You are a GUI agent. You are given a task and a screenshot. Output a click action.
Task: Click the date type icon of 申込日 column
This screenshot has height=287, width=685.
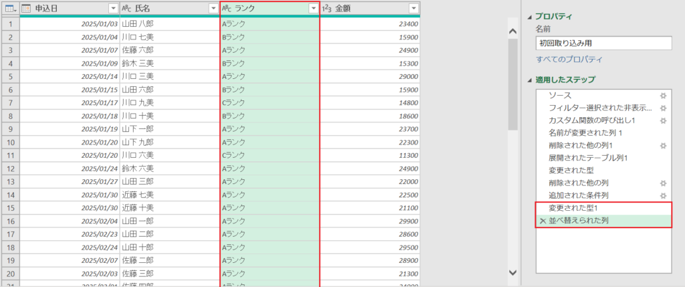[x=26, y=9]
